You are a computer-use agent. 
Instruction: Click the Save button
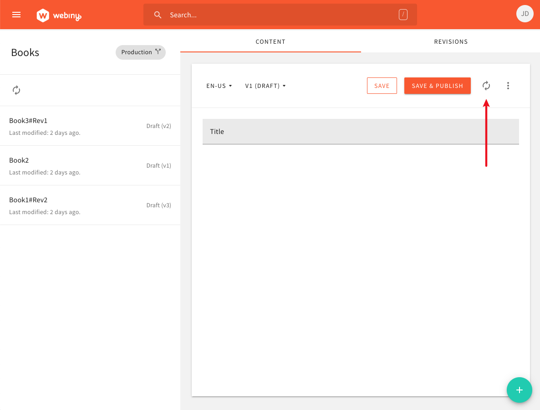pos(382,86)
